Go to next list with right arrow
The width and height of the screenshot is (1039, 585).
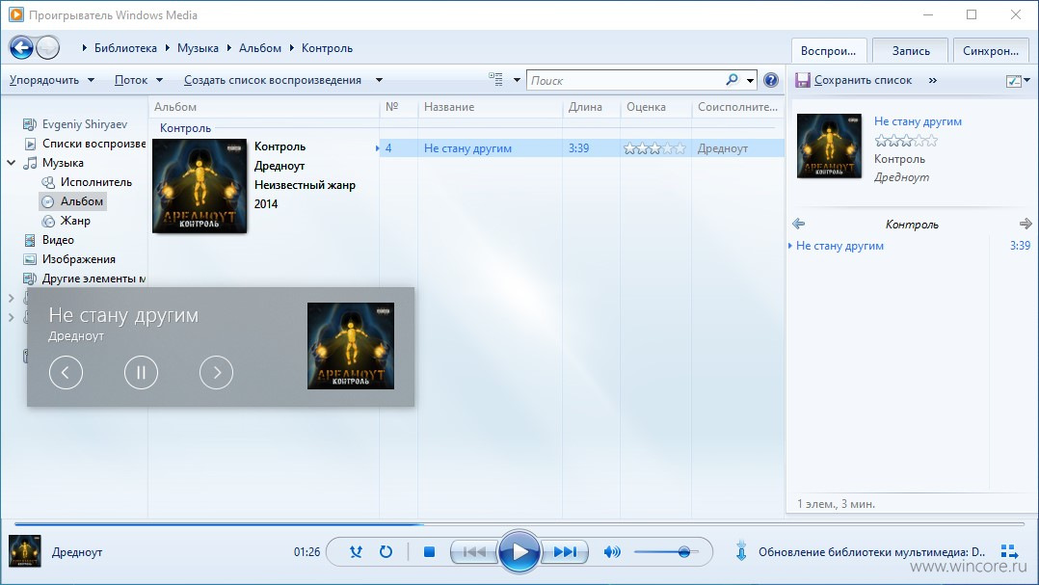point(1026,224)
